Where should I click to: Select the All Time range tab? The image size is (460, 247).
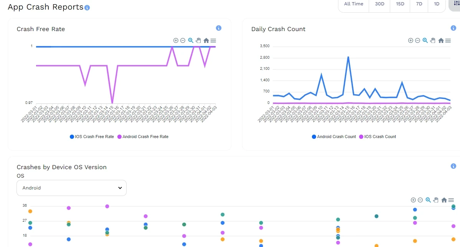pyautogui.click(x=353, y=4)
